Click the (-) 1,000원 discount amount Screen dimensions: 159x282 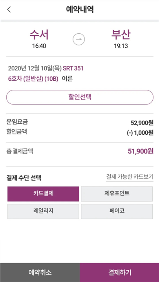tap(140, 133)
